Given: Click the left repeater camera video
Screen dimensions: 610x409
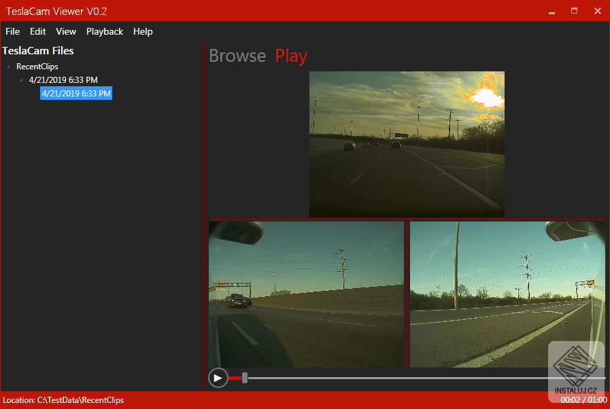Looking at the screenshot, I should tap(307, 294).
